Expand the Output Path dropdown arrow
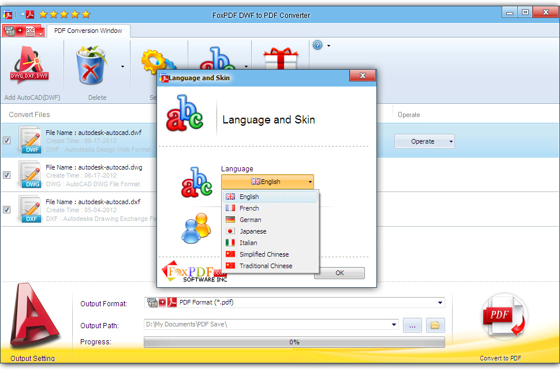560x372 pixels. (x=394, y=325)
